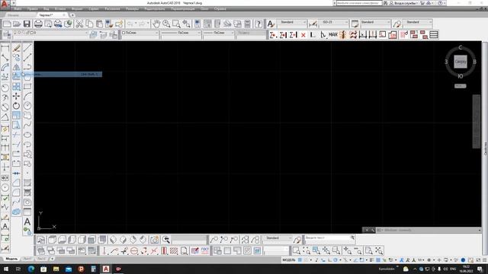Create a new drawing with the New icon
The width and height of the screenshot is (488, 274).
coord(7,24)
